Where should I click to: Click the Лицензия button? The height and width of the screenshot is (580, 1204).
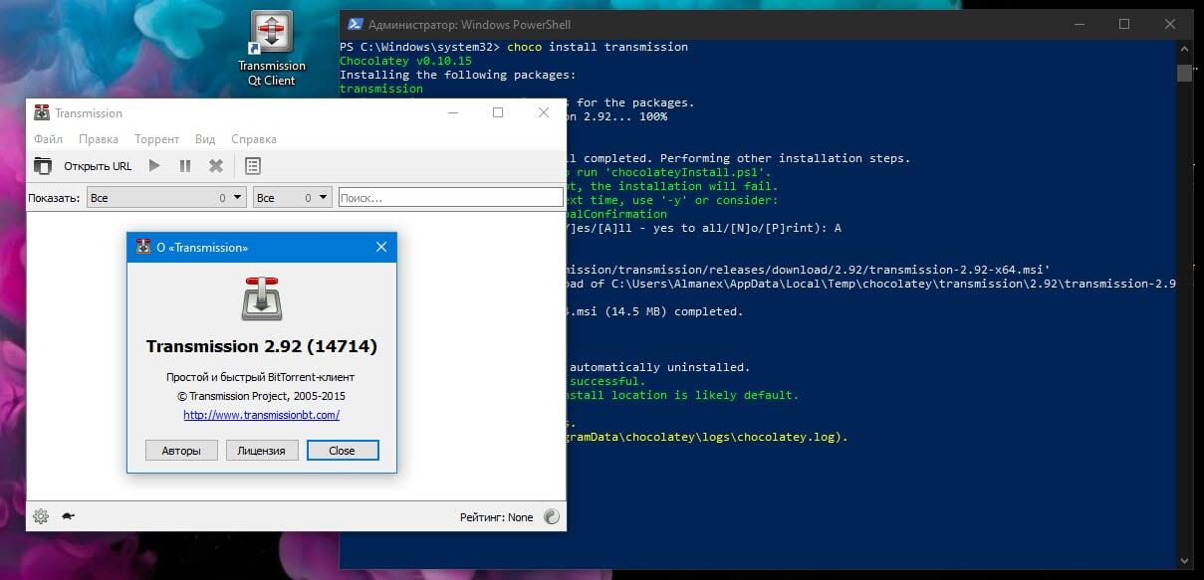(262, 451)
